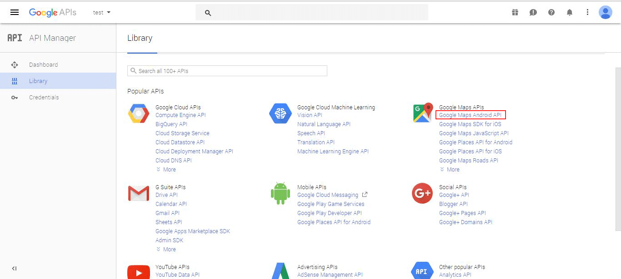
Task: Open Cloud Datastore API link
Action: (x=180, y=142)
